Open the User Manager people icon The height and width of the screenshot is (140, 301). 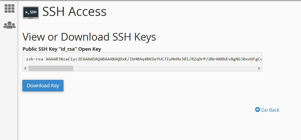[x=9, y=25]
